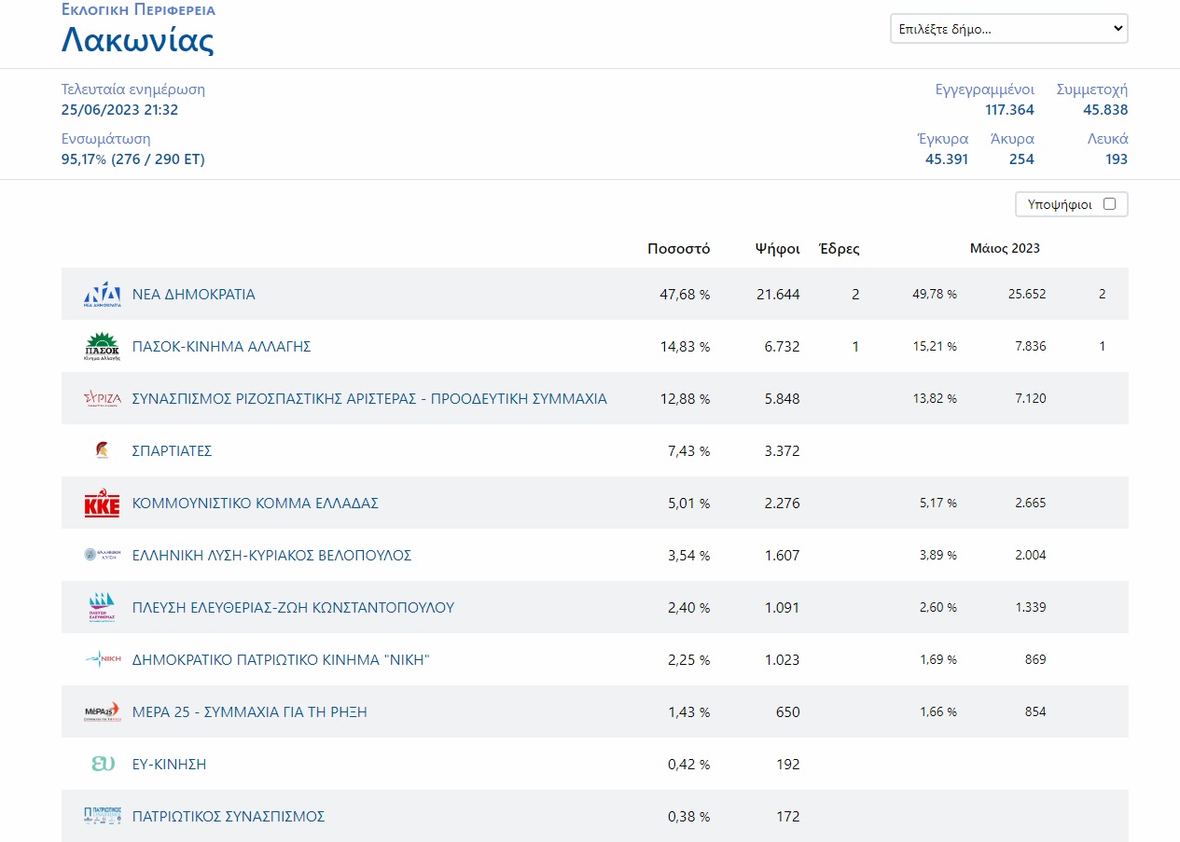Select ΚΟΜΜΟΥΝΙΣΤΙΚΟ ΚΟΜΜΑ ΕΛΛΑΔΑΣ party name
The image size is (1180, 842).
pos(255,504)
